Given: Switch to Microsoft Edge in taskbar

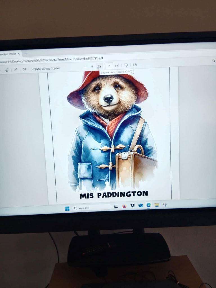Looking at the screenshot, I should (x=148, y=205).
